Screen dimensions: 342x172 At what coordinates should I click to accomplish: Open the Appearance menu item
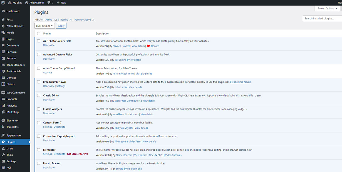click(x=14, y=136)
